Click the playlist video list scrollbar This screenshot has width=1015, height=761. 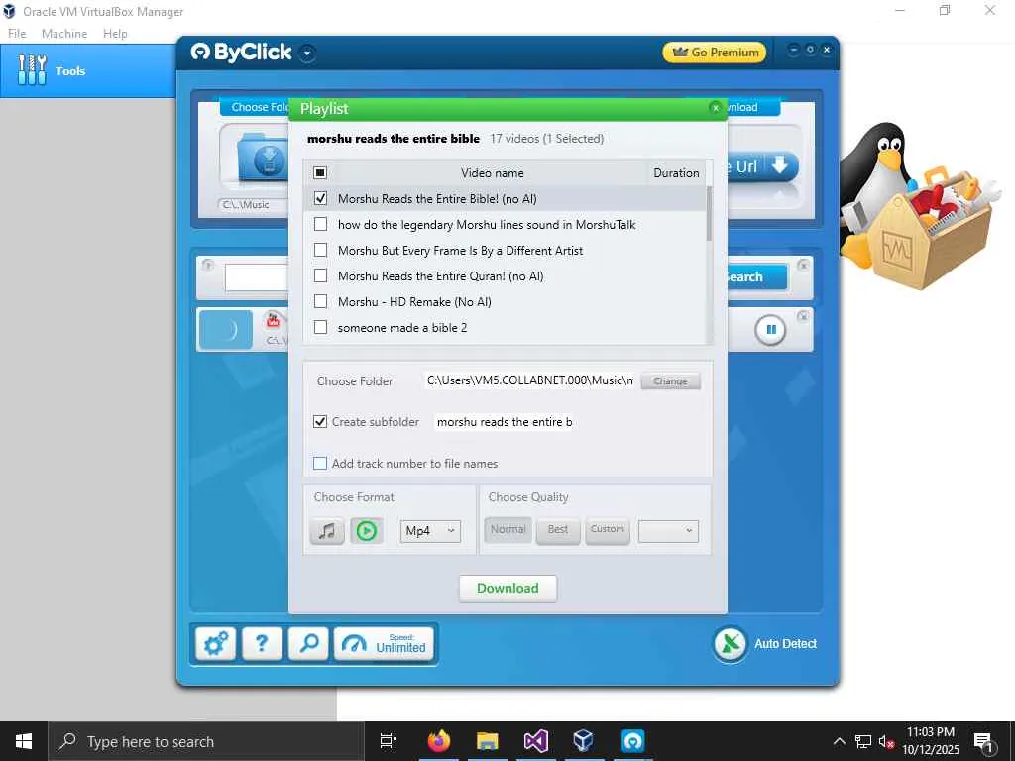click(x=709, y=214)
